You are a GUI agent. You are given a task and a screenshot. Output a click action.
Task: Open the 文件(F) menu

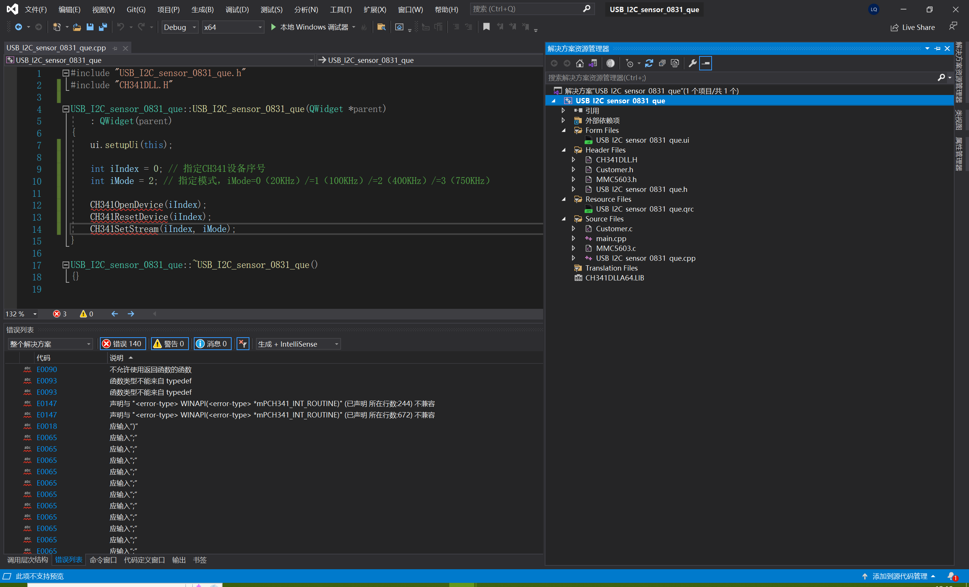36,9
